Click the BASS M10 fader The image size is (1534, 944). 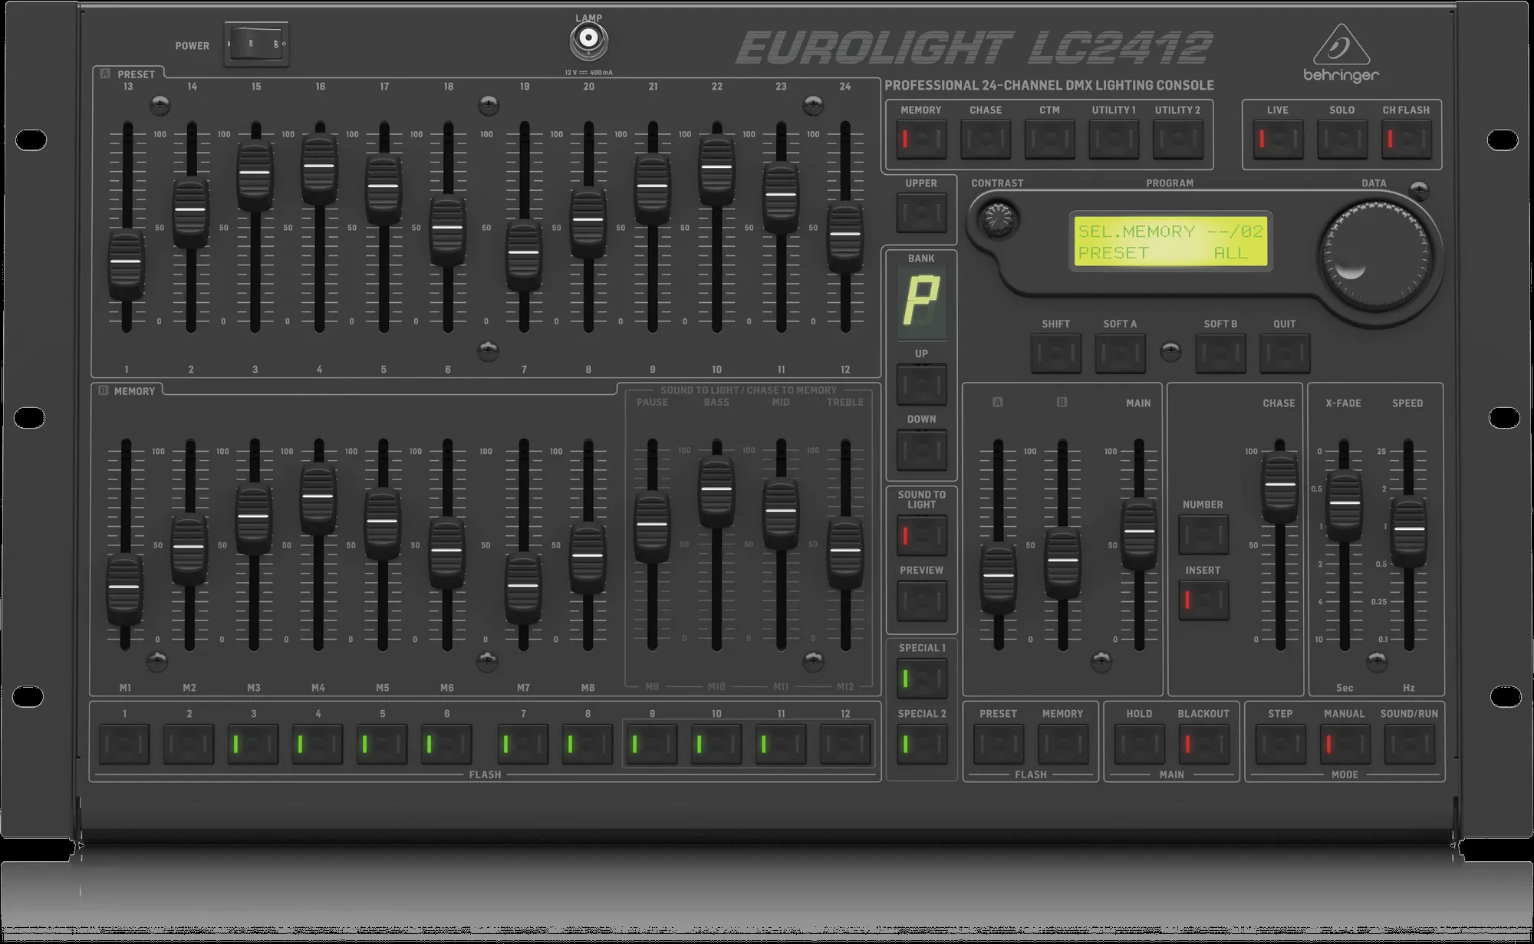716,491
